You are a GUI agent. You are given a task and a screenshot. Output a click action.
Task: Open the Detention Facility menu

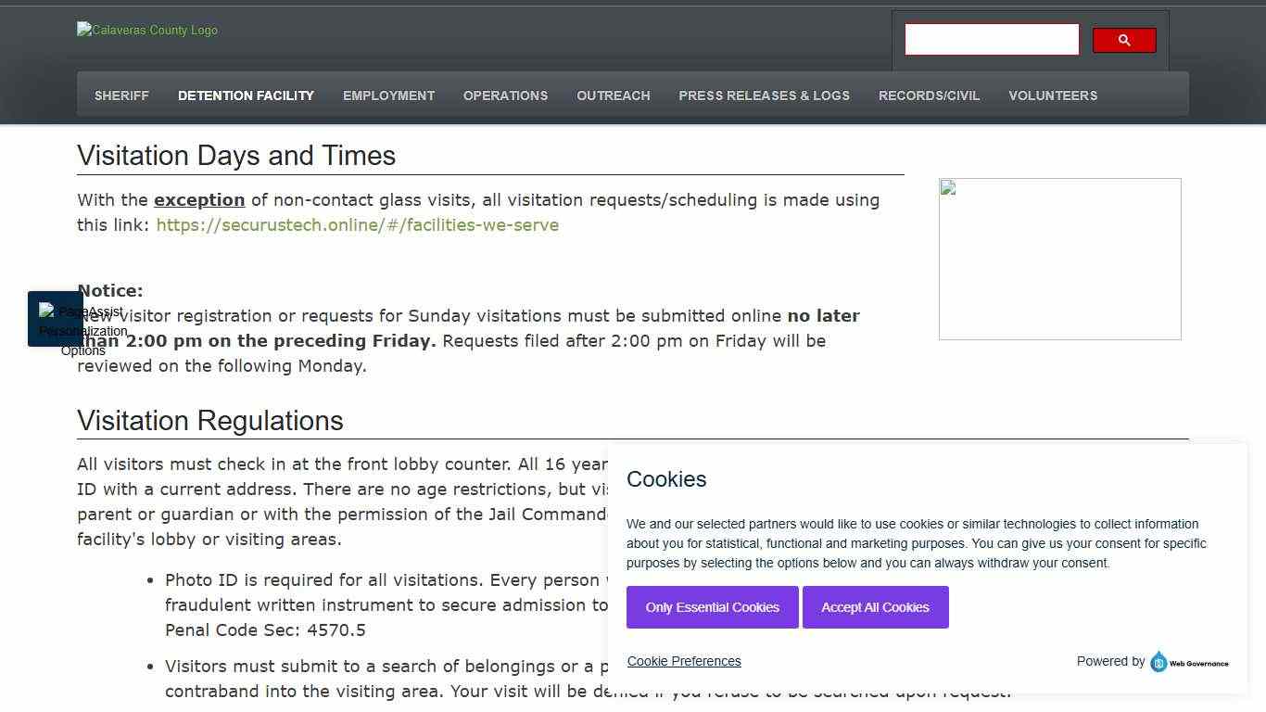[246, 95]
